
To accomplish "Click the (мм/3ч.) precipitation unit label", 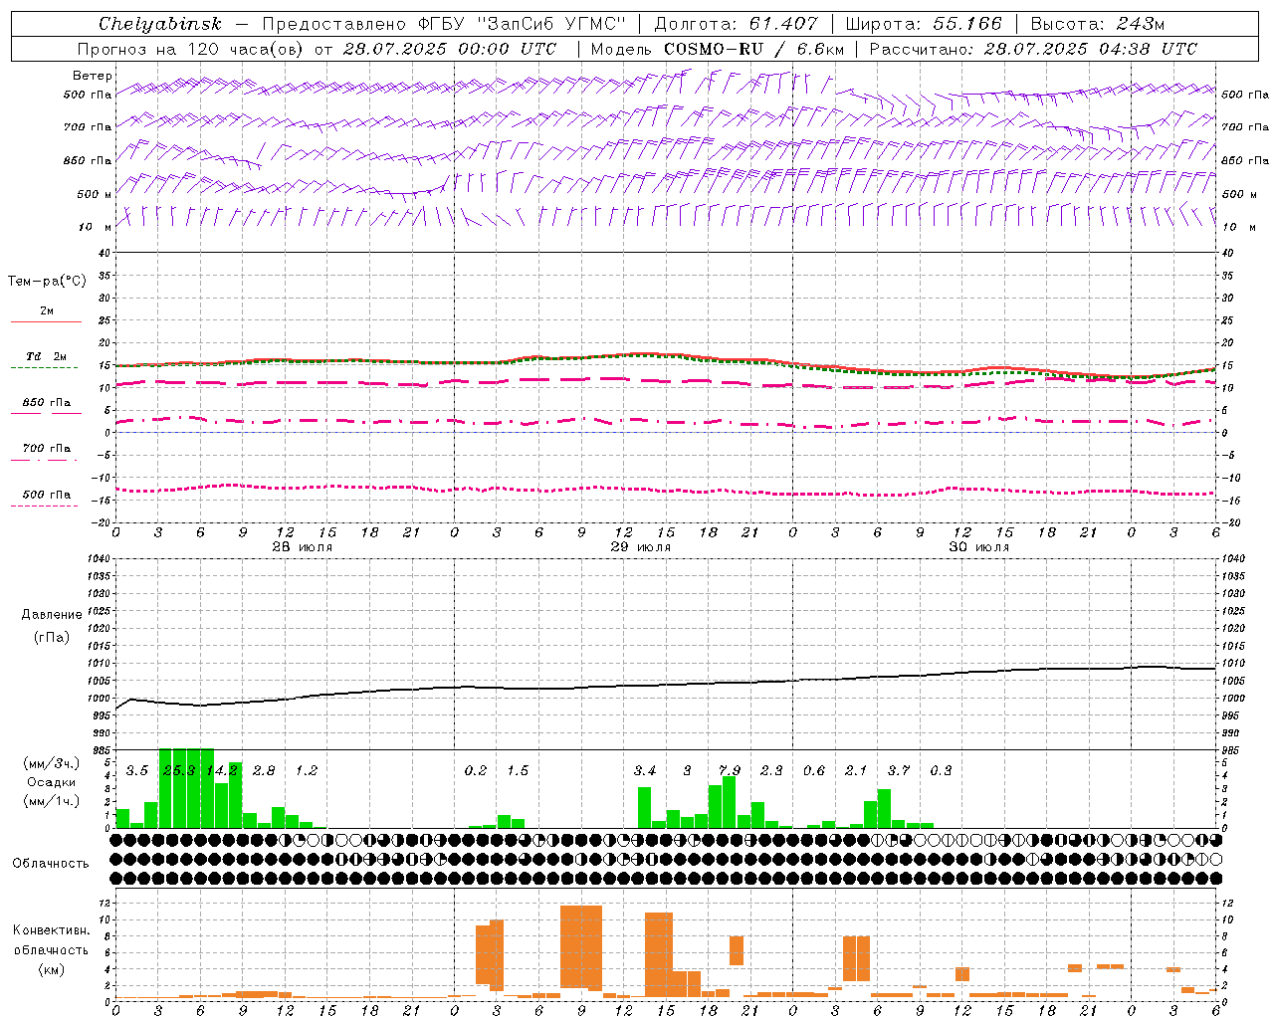I will [x=51, y=763].
